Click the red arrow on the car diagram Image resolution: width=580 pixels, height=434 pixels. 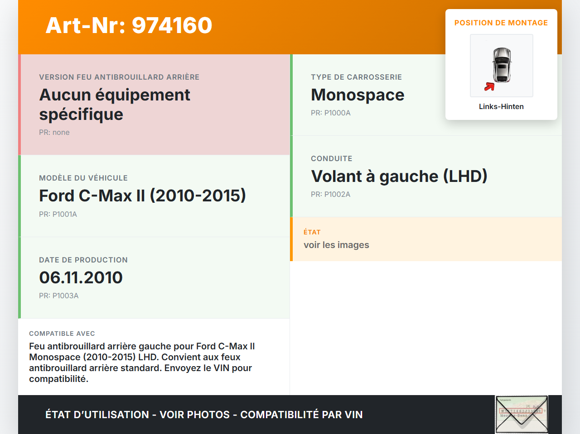tap(489, 86)
